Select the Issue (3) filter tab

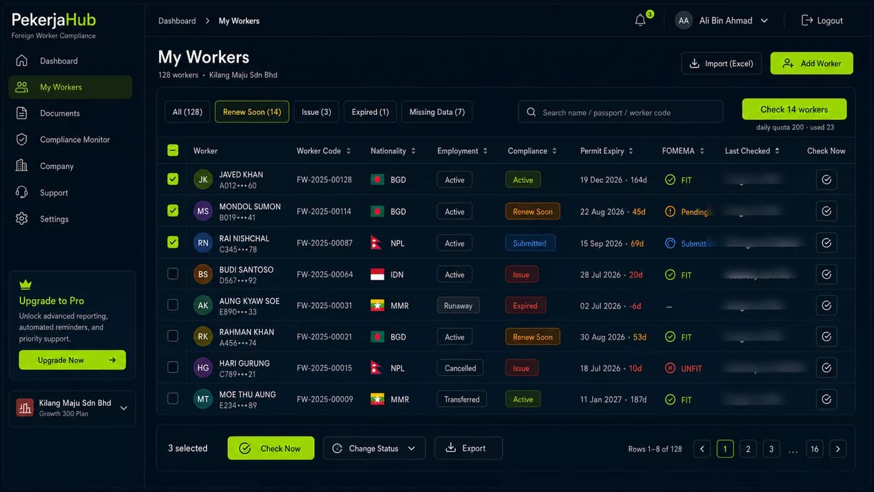(317, 112)
